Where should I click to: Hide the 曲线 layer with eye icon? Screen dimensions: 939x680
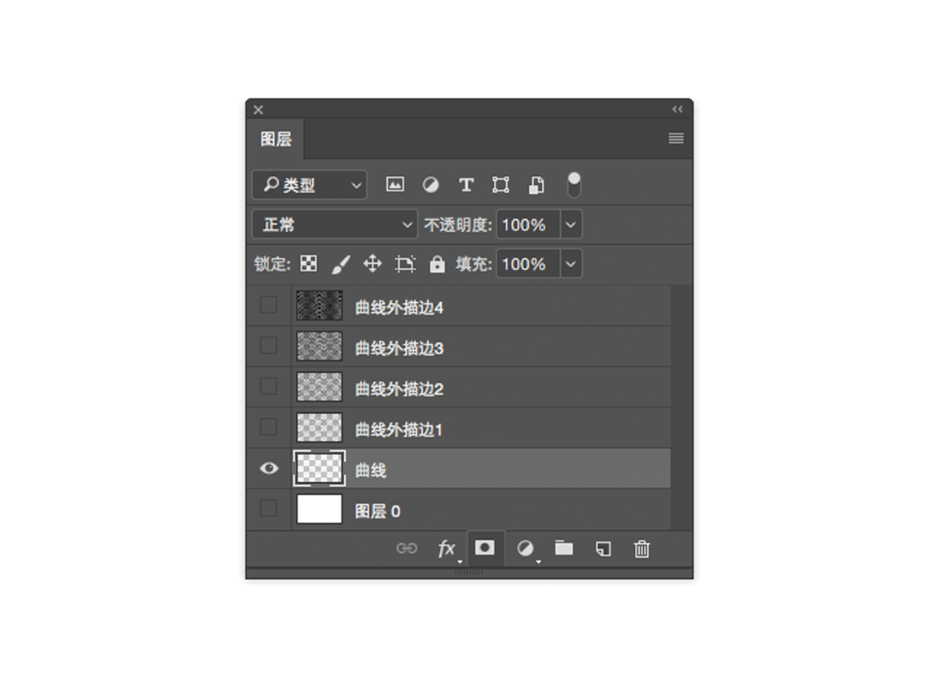(269, 467)
